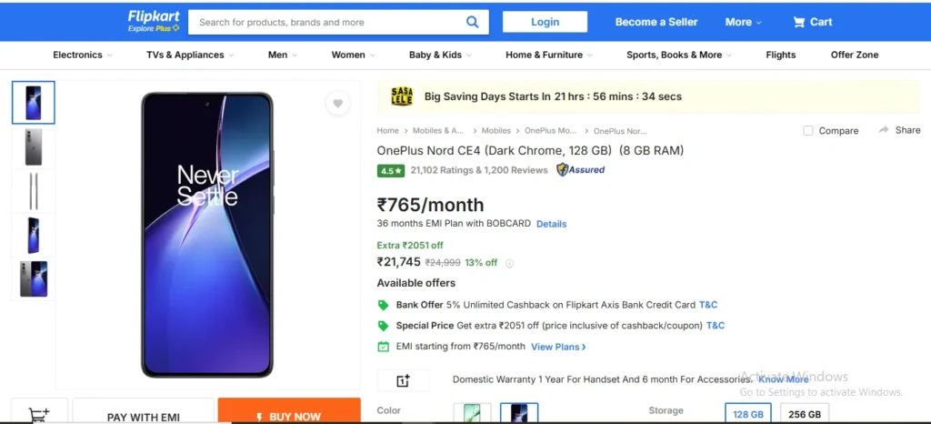931x424 pixels.
Task: Open View Plans EMI link
Action: (558, 347)
